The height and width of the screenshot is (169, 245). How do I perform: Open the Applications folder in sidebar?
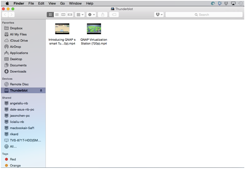[19, 53]
